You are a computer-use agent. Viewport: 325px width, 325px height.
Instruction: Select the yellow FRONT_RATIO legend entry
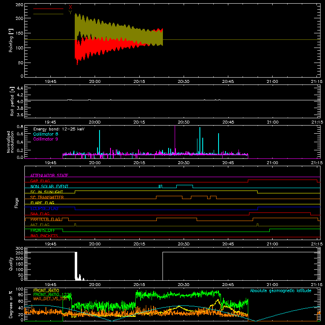(x=46, y=290)
